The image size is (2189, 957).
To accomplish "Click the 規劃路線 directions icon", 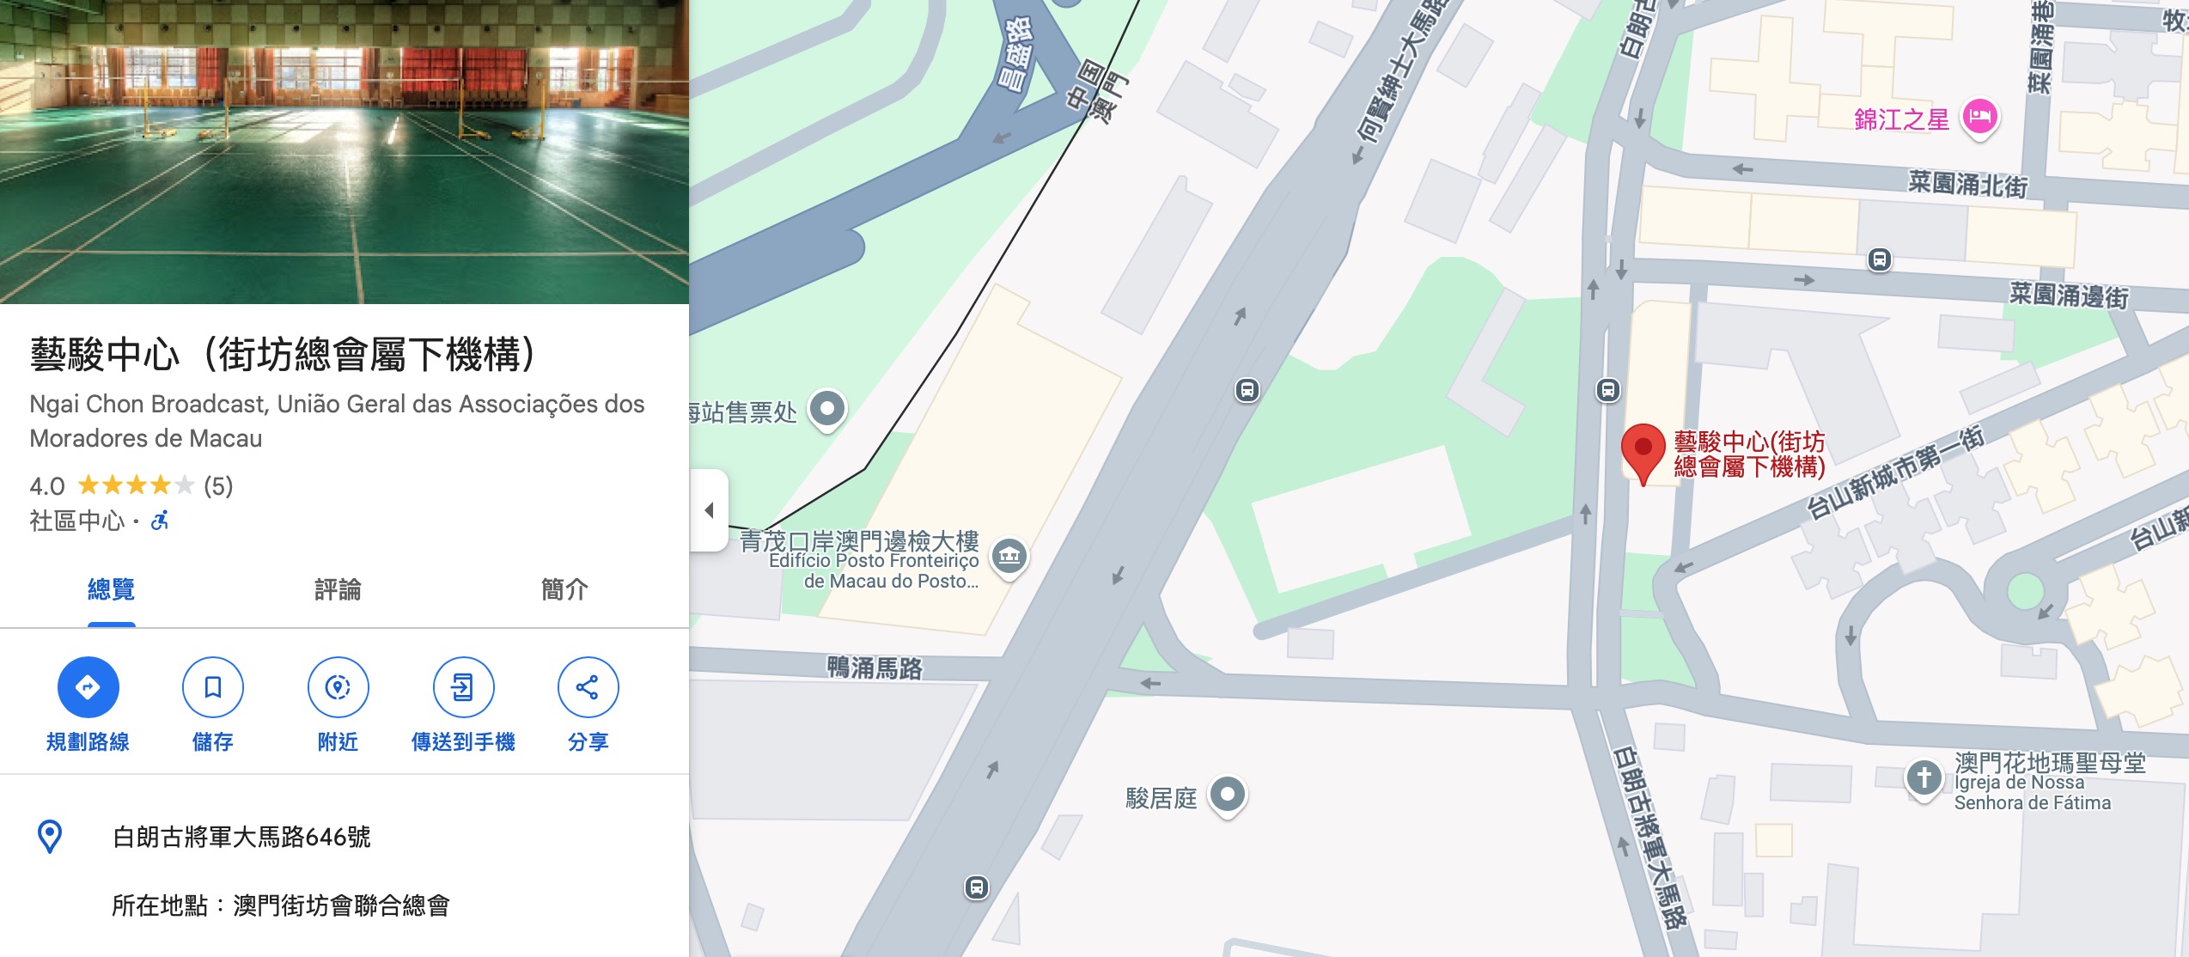I will (x=88, y=687).
